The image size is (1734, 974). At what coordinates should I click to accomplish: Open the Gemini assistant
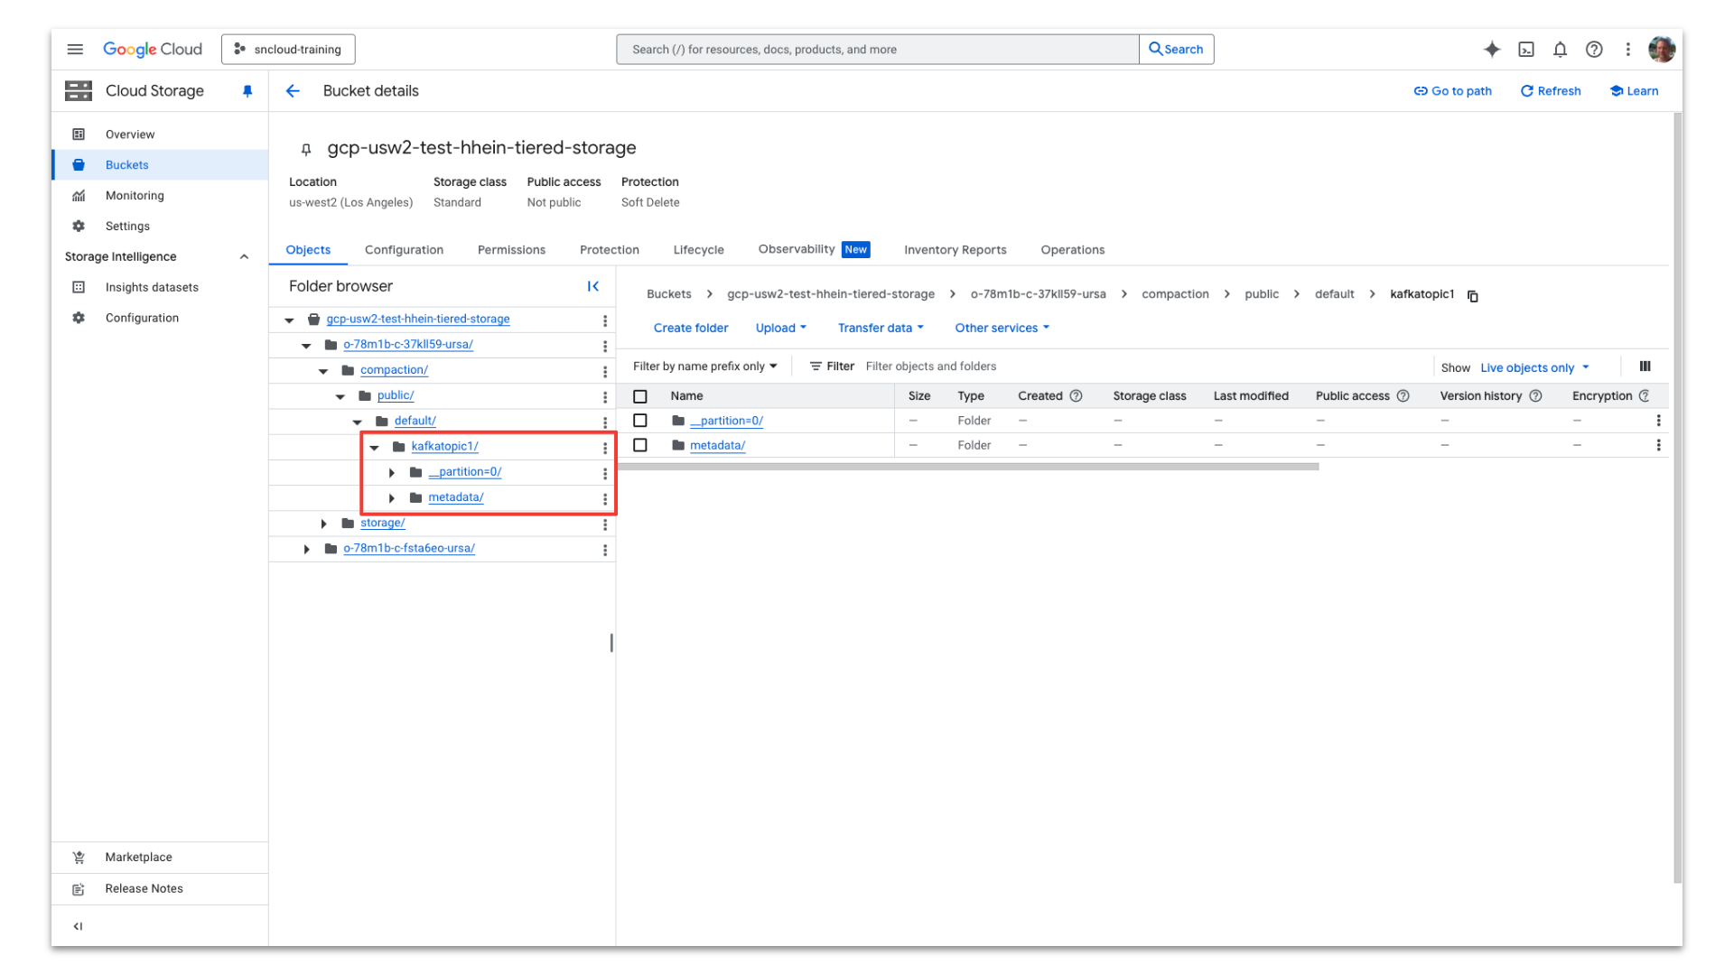(x=1491, y=50)
